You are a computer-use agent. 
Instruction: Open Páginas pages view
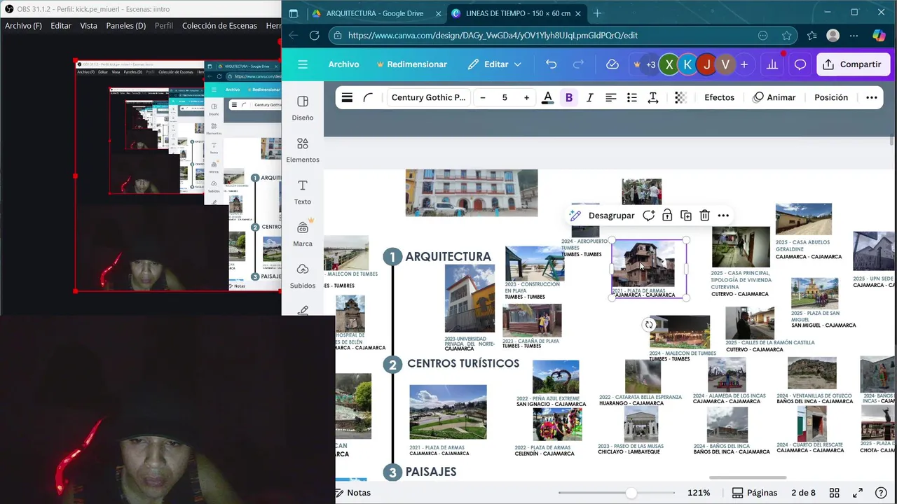(755, 493)
